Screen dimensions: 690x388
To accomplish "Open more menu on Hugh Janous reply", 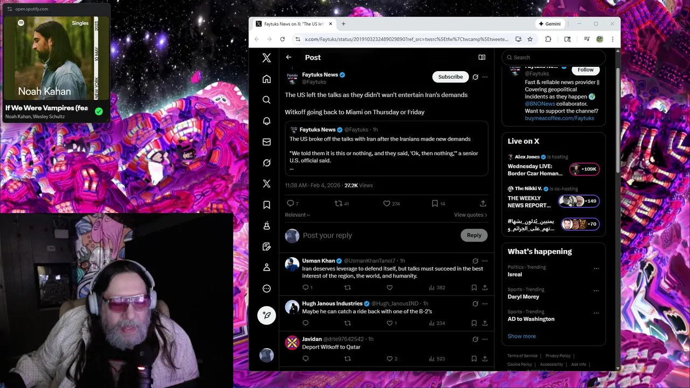I will [485, 303].
